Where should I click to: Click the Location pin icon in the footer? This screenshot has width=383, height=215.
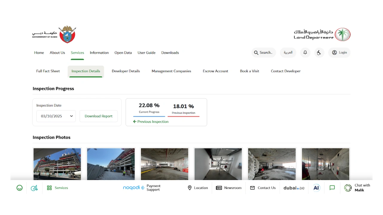(x=190, y=188)
